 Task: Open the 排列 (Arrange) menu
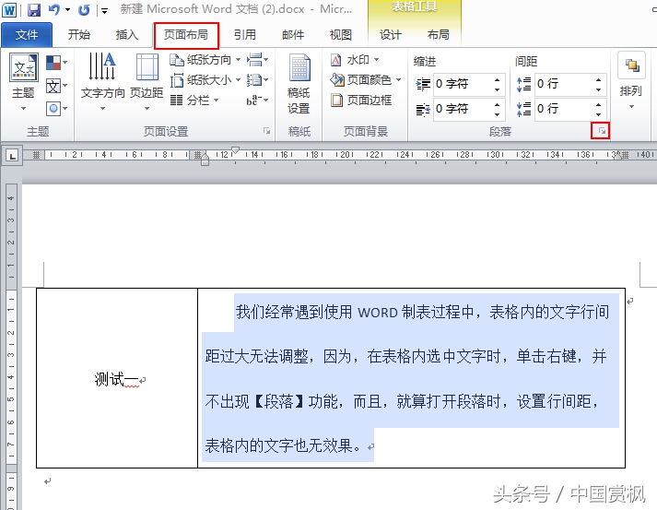(x=631, y=82)
